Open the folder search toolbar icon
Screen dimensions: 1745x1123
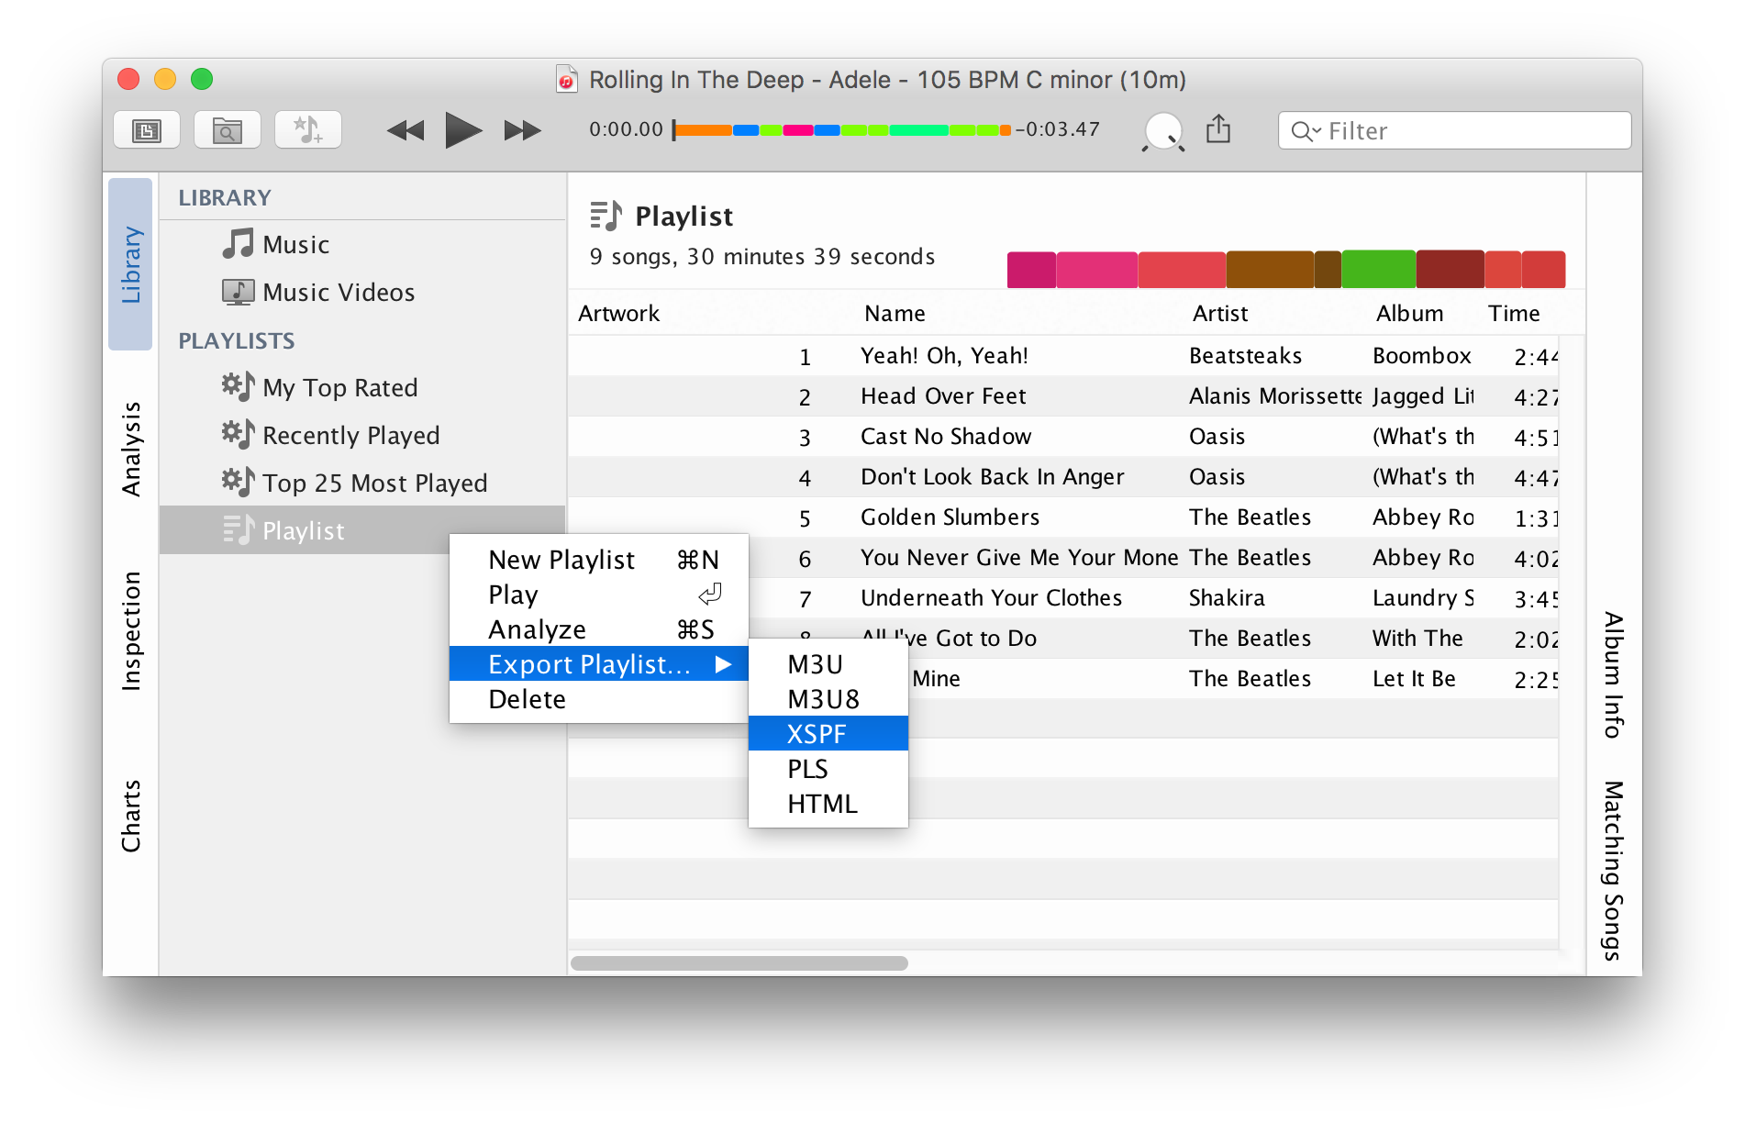coord(227,129)
